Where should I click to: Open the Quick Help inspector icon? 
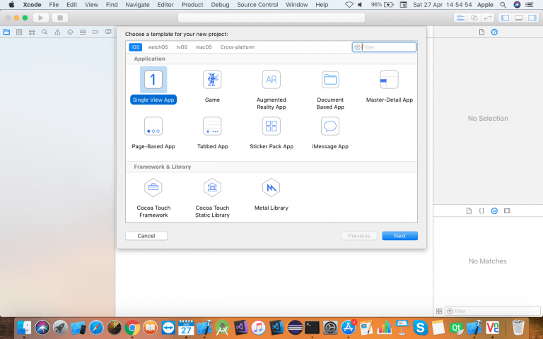click(494, 32)
